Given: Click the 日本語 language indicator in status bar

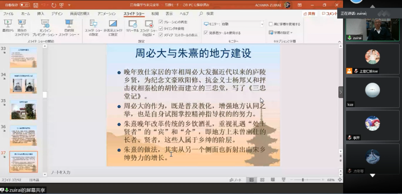Looking at the screenshot, I should (34, 180).
